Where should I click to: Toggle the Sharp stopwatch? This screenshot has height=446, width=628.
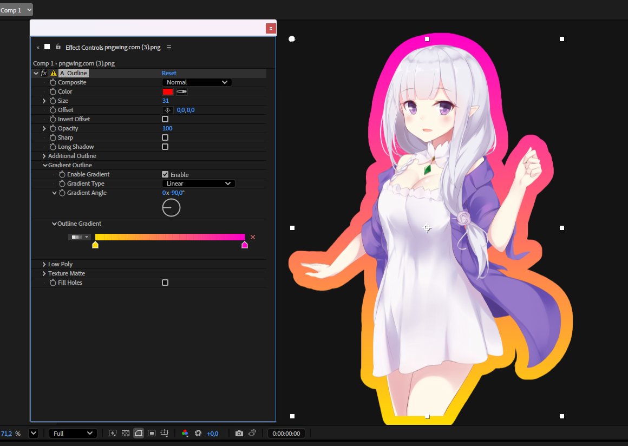point(53,137)
